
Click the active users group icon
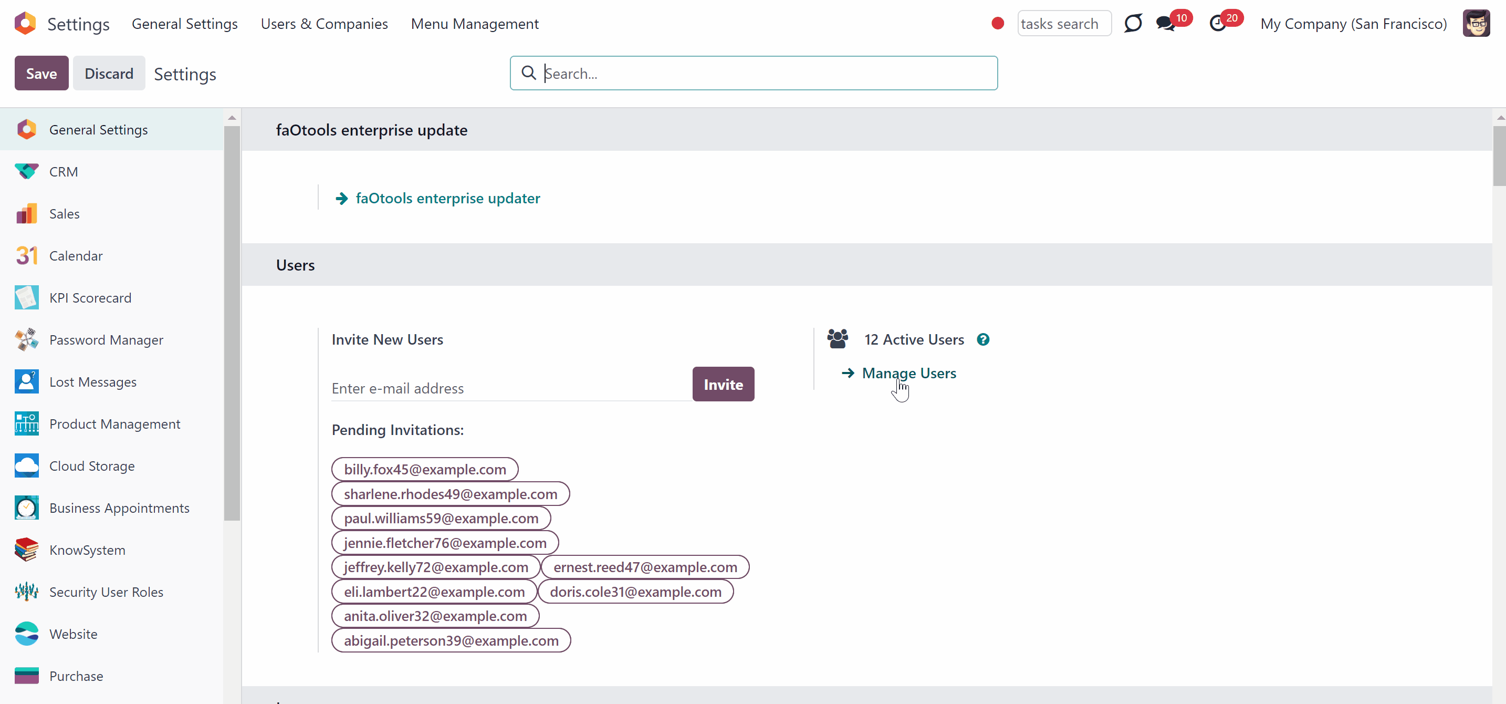point(837,339)
